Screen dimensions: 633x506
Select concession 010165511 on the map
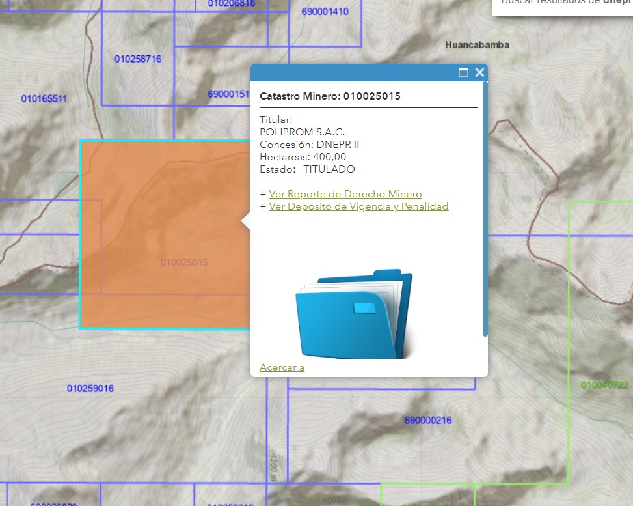(x=44, y=99)
